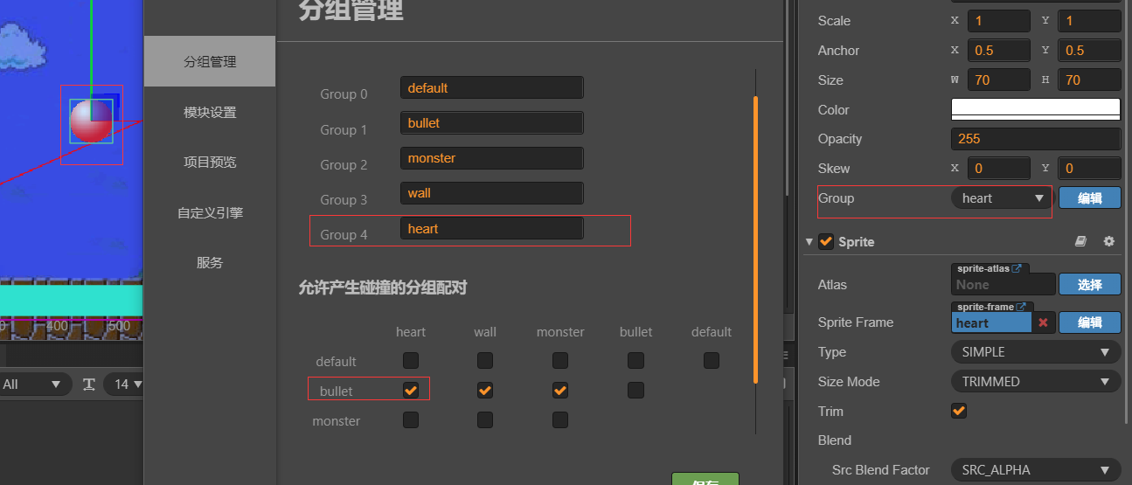
Task: Click the Skew X input field
Action: [x=998, y=169]
